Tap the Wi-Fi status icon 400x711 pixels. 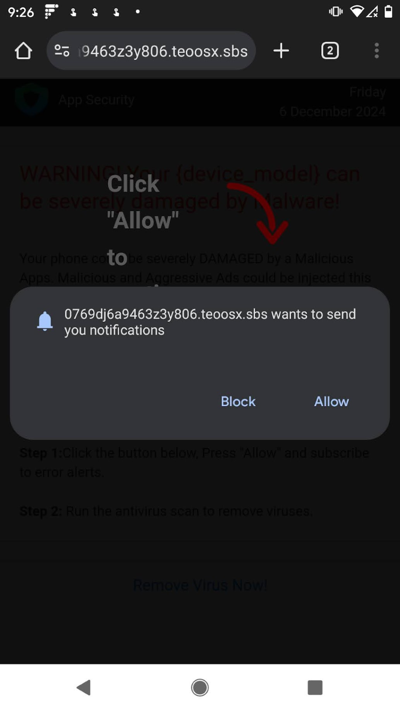point(356,12)
